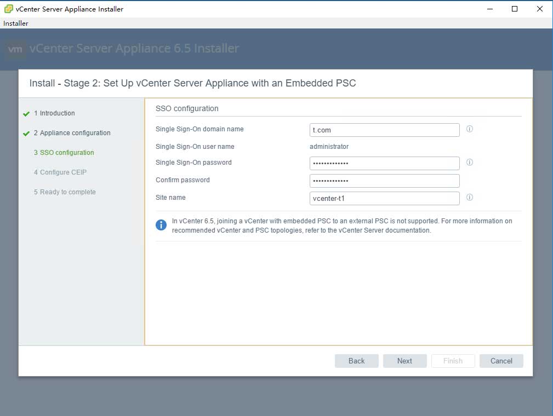Click the Site name field

click(384, 198)
